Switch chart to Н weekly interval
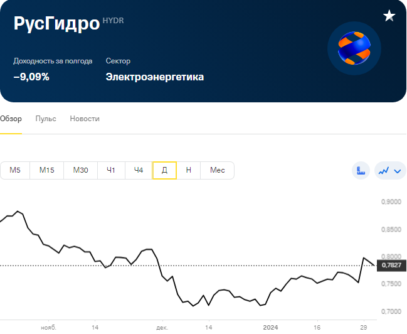407x334 pixels. (x=189, y=170)
